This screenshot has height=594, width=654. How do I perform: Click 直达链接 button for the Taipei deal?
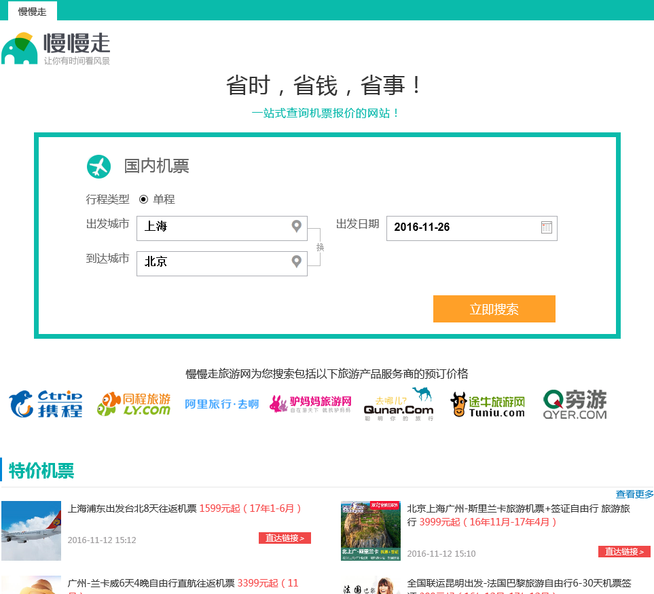pos(285,538)
